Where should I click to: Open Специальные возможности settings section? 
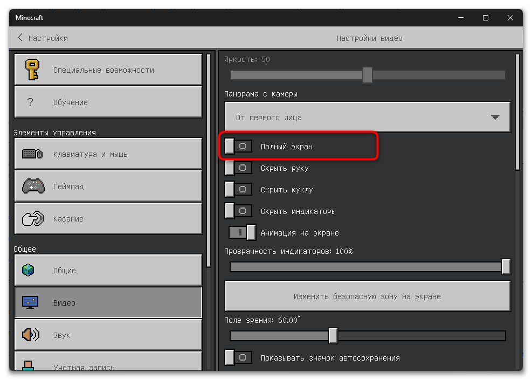coord(108,70)
